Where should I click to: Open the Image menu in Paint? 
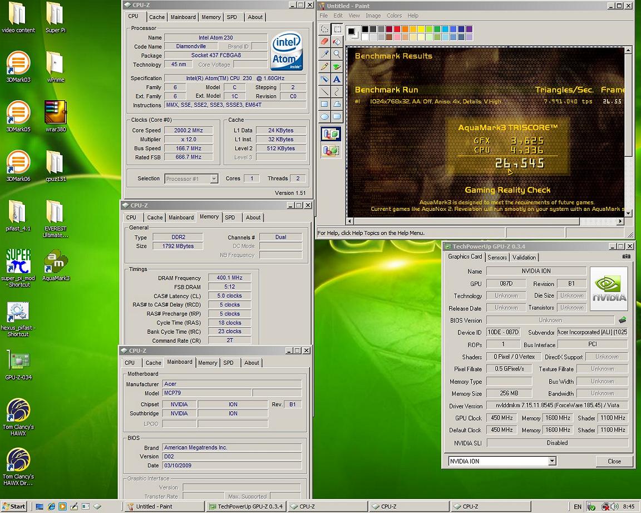tap(373, 16)
